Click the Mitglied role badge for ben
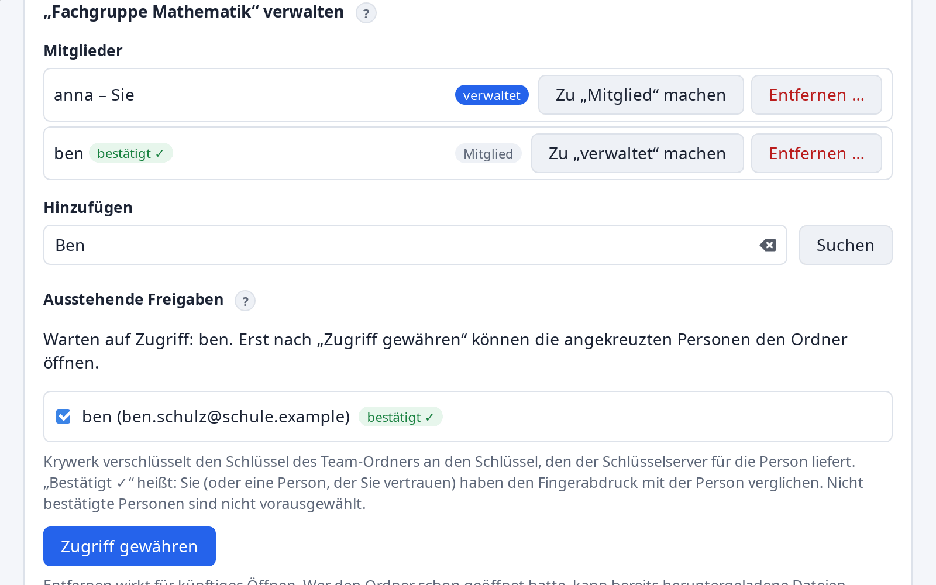 tap(488, 153)
